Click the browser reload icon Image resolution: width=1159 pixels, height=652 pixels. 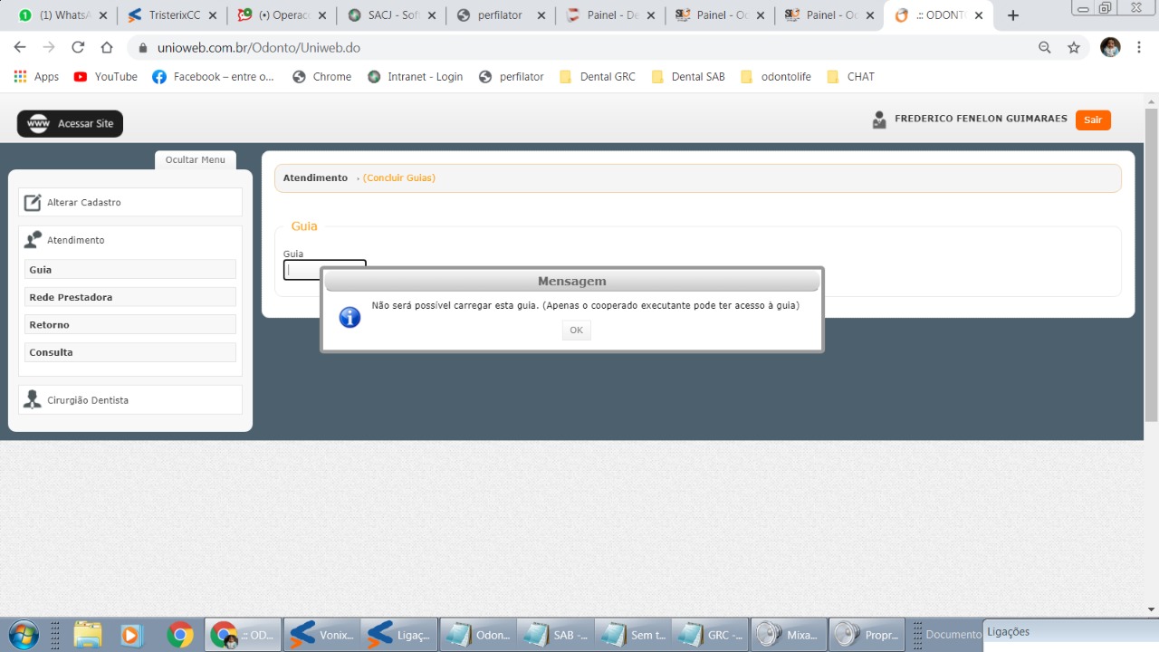[78, 47]
